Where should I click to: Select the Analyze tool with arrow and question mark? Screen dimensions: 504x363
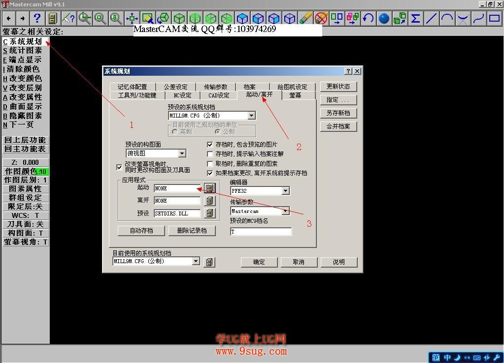point(68,18)
